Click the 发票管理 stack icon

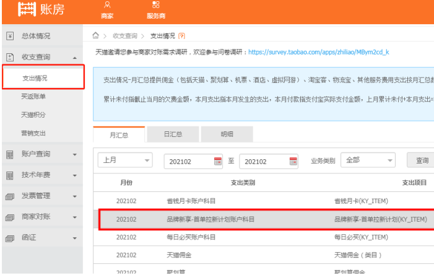click(10, 196)
